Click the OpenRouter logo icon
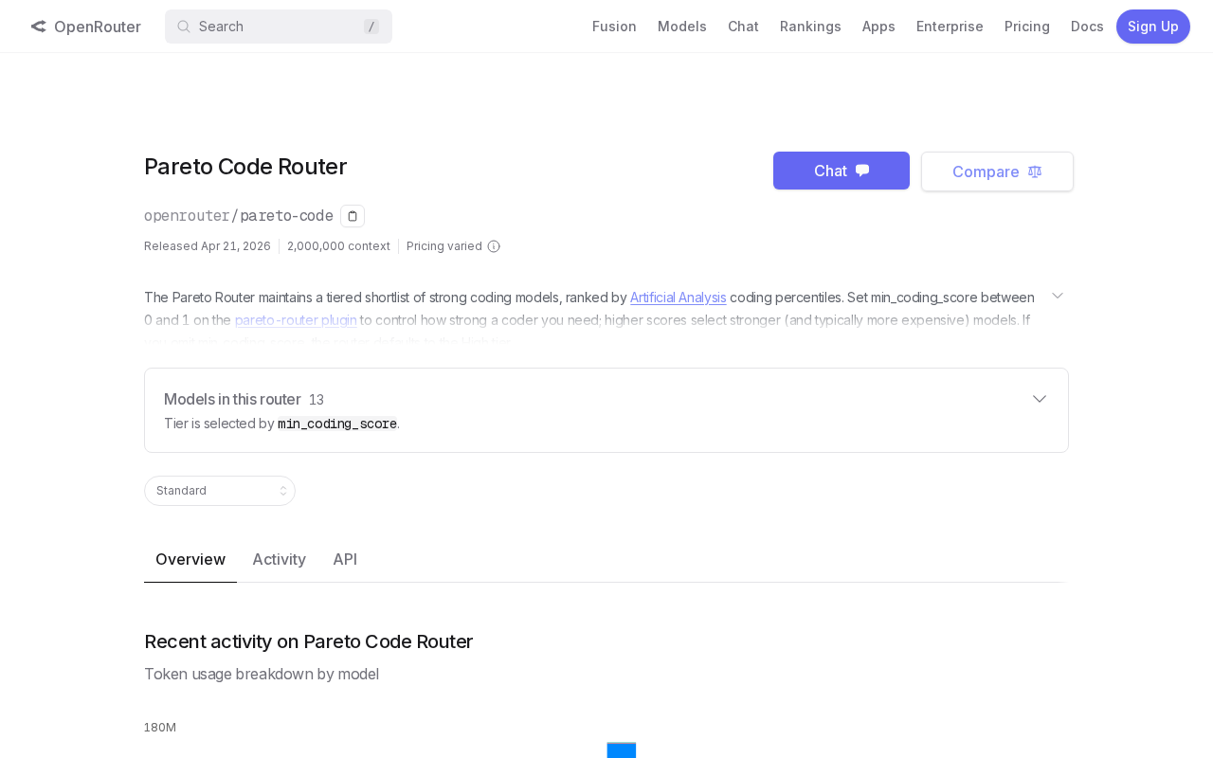The width and height of the screenshot is (1213, 758). (x=38, y=27)
